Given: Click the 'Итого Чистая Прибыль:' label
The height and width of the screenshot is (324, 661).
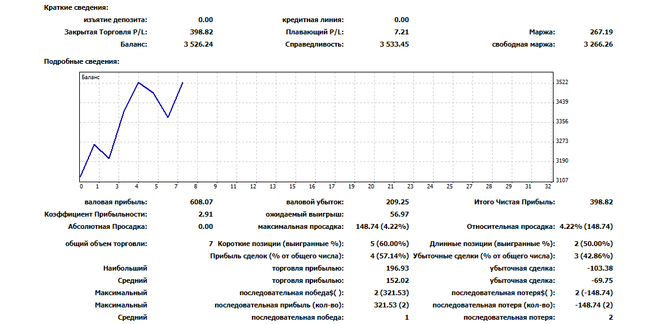Looking at the screenshot, I should pyautogui.click(x=514, y=202).
